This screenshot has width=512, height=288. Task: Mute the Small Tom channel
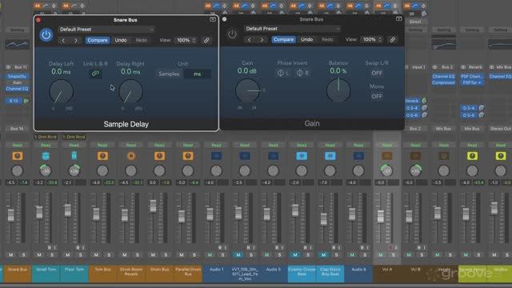click(x=39, y=254)
